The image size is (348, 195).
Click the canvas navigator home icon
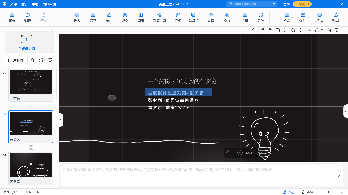229,153
